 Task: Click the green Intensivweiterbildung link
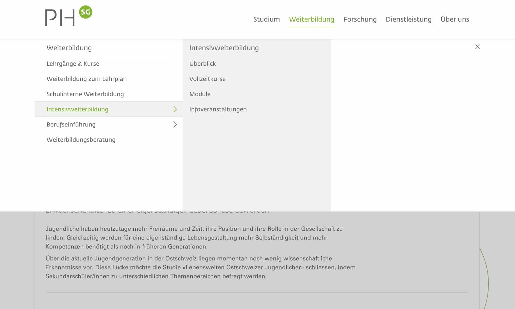[77, 109]
